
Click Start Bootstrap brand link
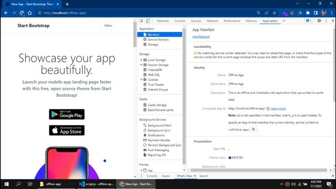coord(34,26)
